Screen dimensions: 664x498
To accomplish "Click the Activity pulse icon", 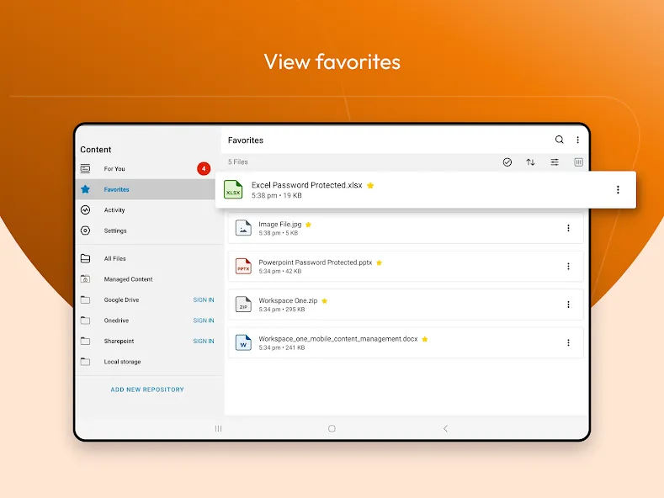I will coord(85,209).
